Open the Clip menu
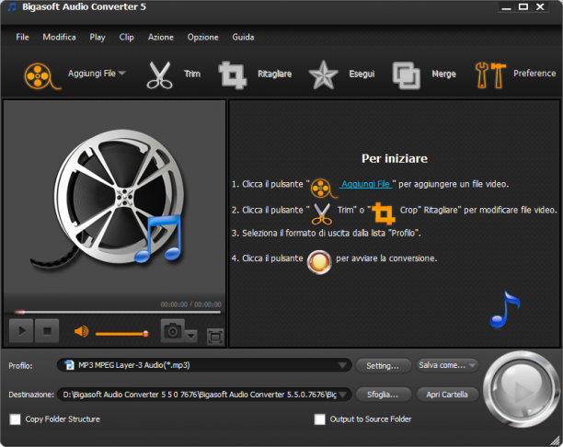This screenshot has height=447, width=563. point(126,38)
